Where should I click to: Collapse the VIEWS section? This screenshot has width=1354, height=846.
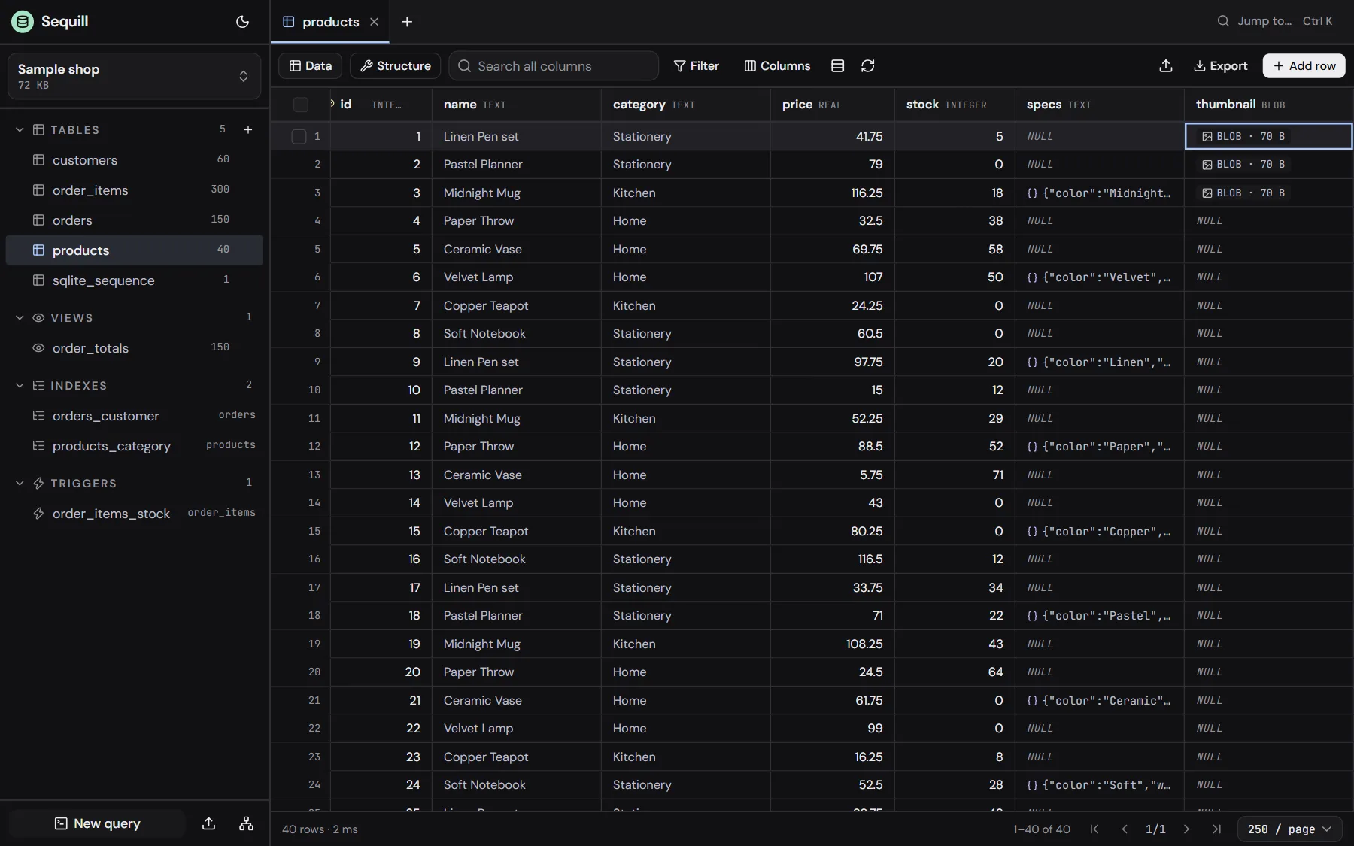(20, 317)
